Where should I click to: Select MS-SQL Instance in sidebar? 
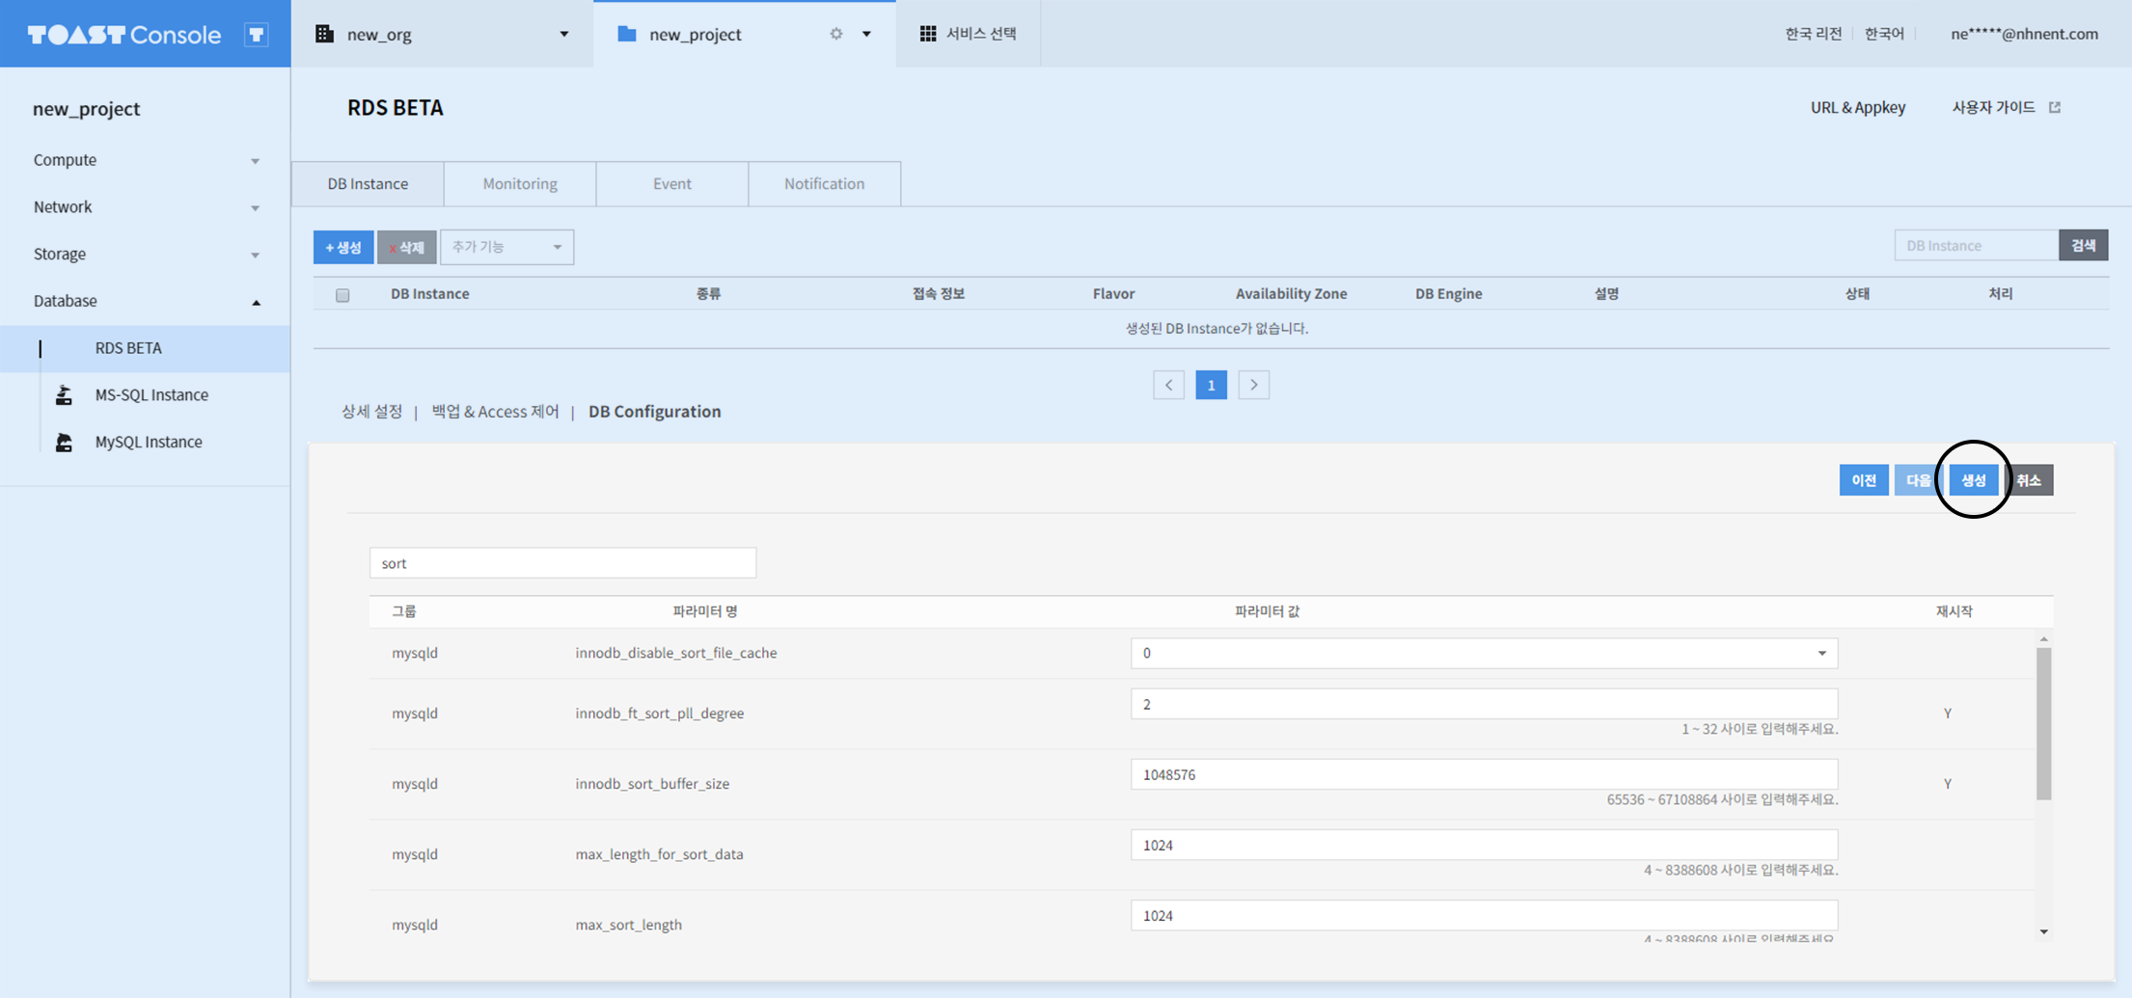tap(151, 394)
